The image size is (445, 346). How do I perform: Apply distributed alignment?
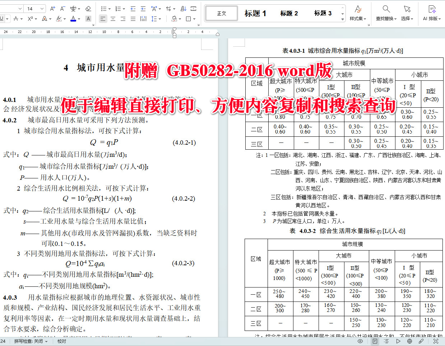[x=143, y=19]
